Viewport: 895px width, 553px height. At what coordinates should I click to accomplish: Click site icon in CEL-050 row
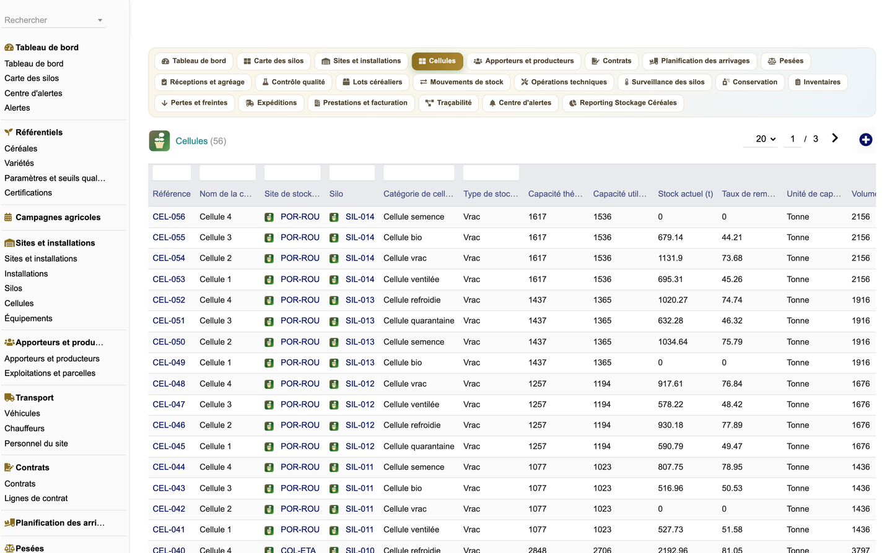(x=269, y=342)
